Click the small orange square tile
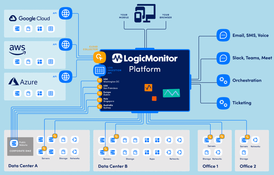Screen dimensions: 274x175 pyautogui.click(x=154, y=99)
